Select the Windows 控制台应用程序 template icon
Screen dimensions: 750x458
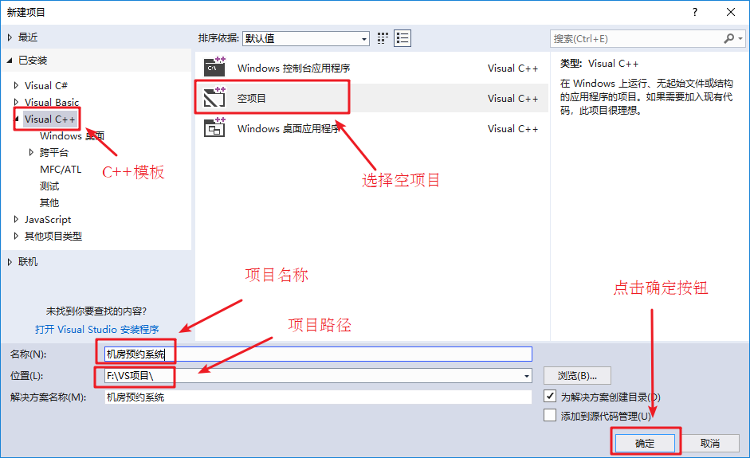(x=215, y=68)
